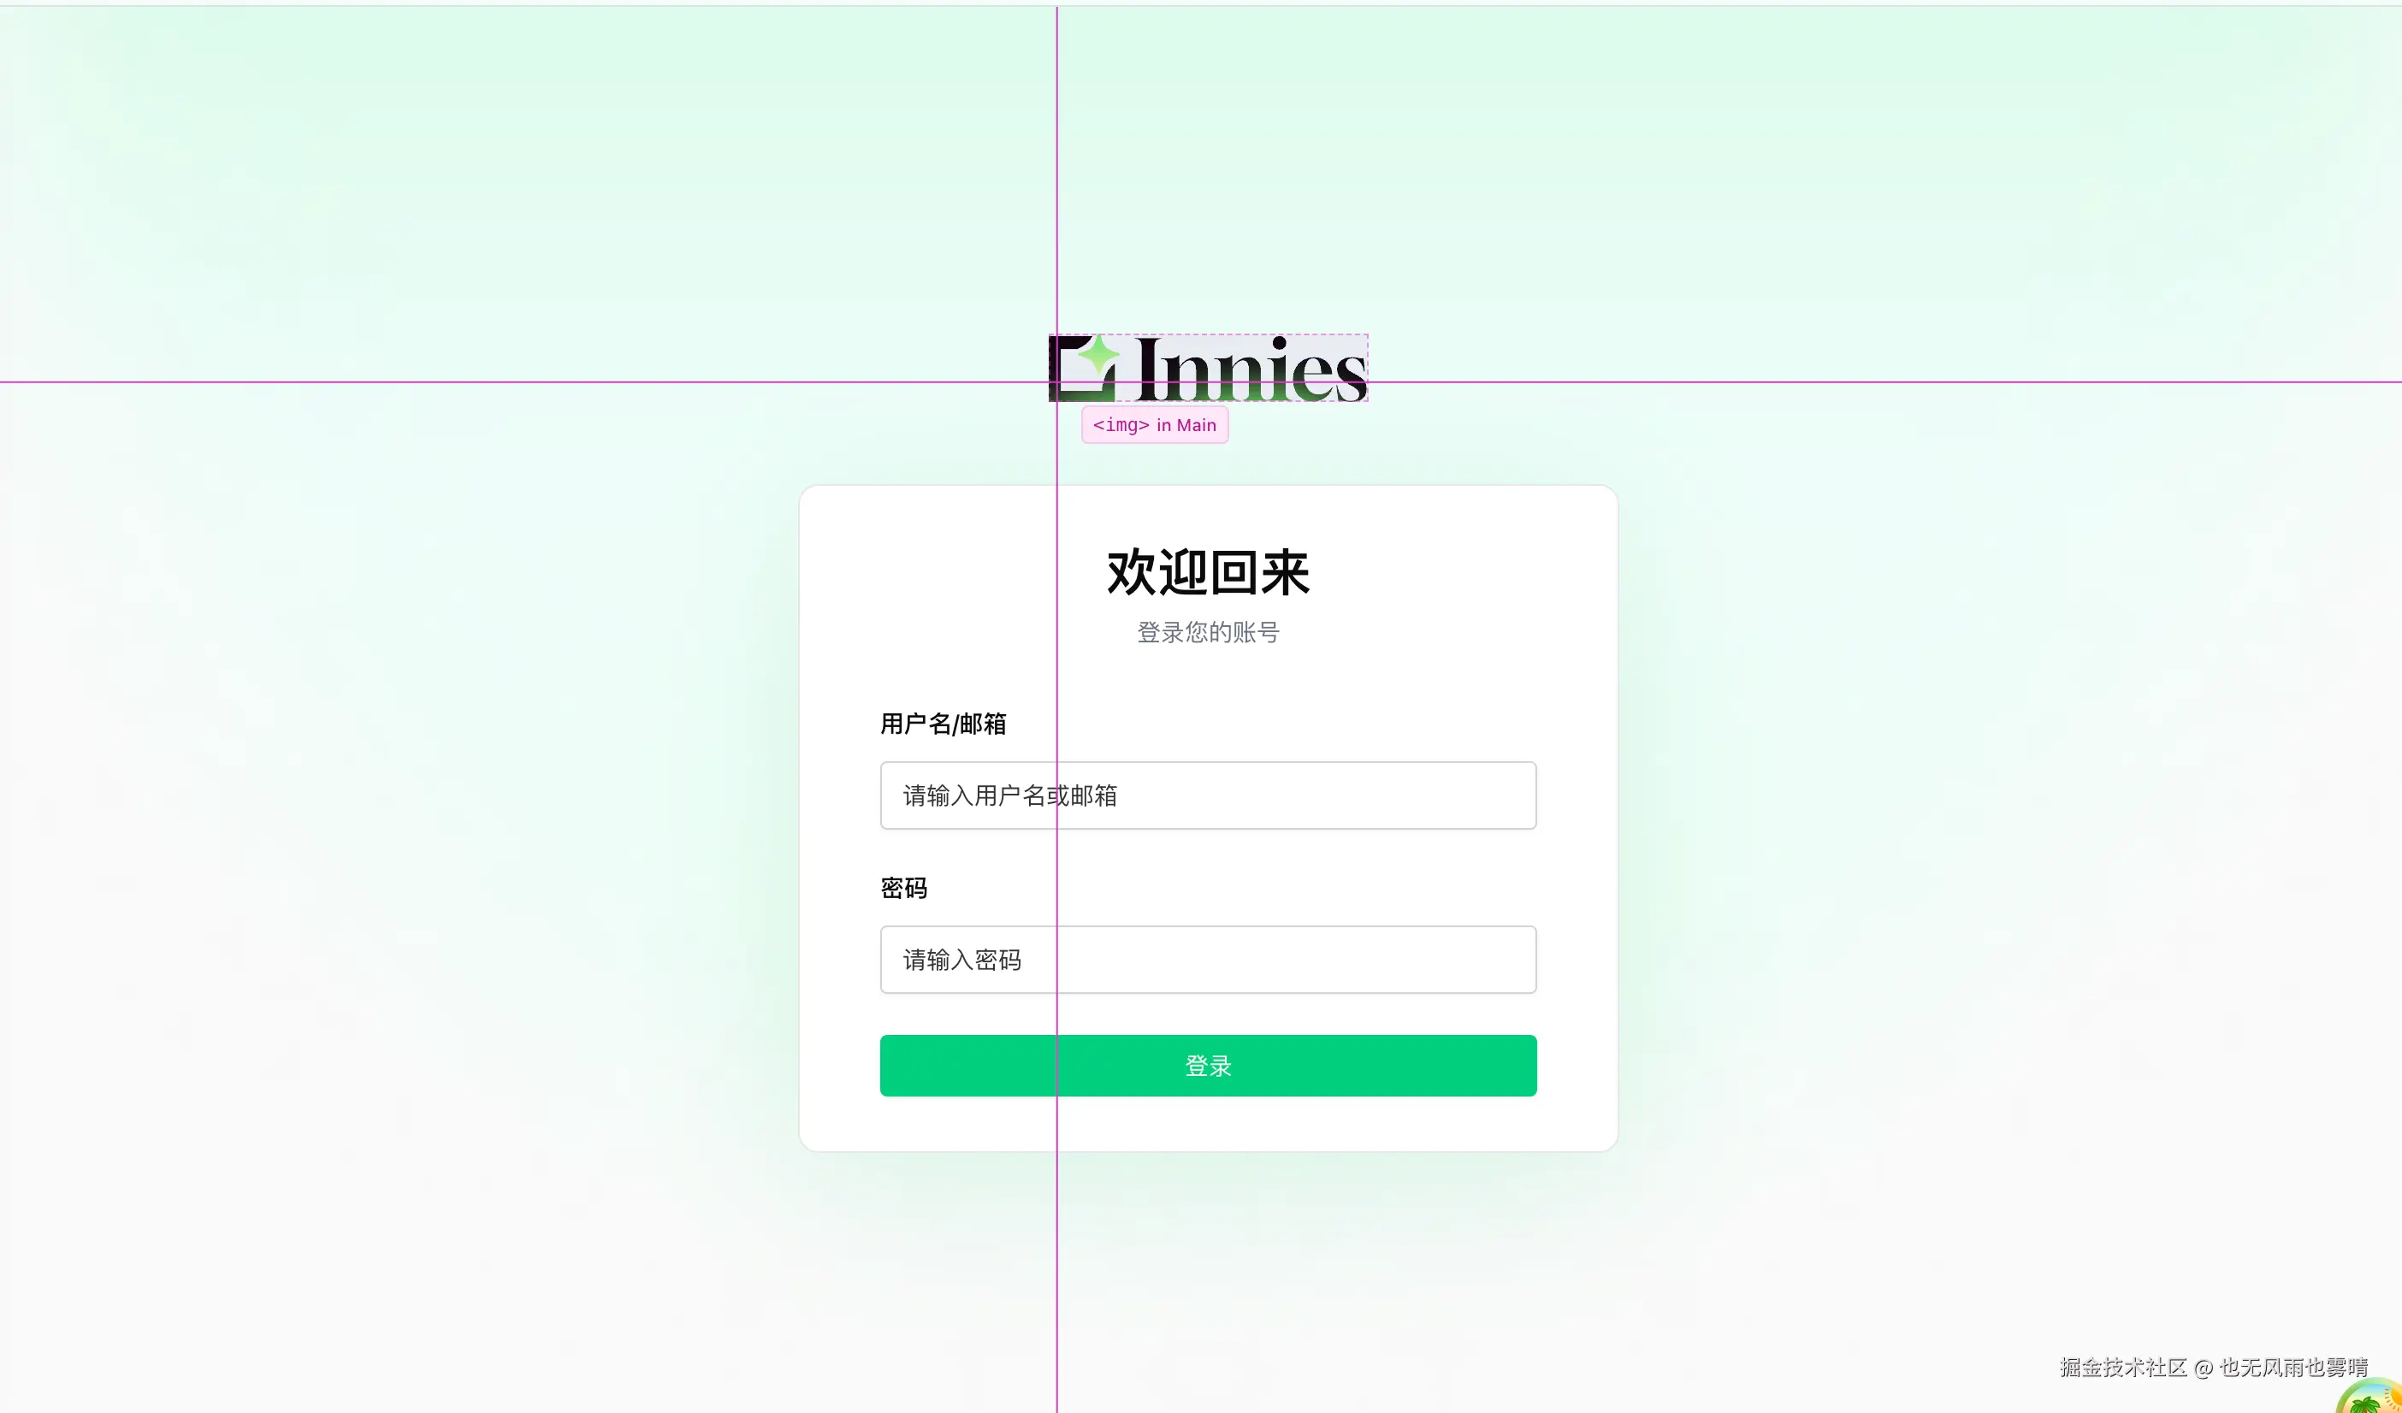Click the dotted "i" letter in Innies logo
This screenshot has height=1413, width=2402.
[x=1278, y=369]
